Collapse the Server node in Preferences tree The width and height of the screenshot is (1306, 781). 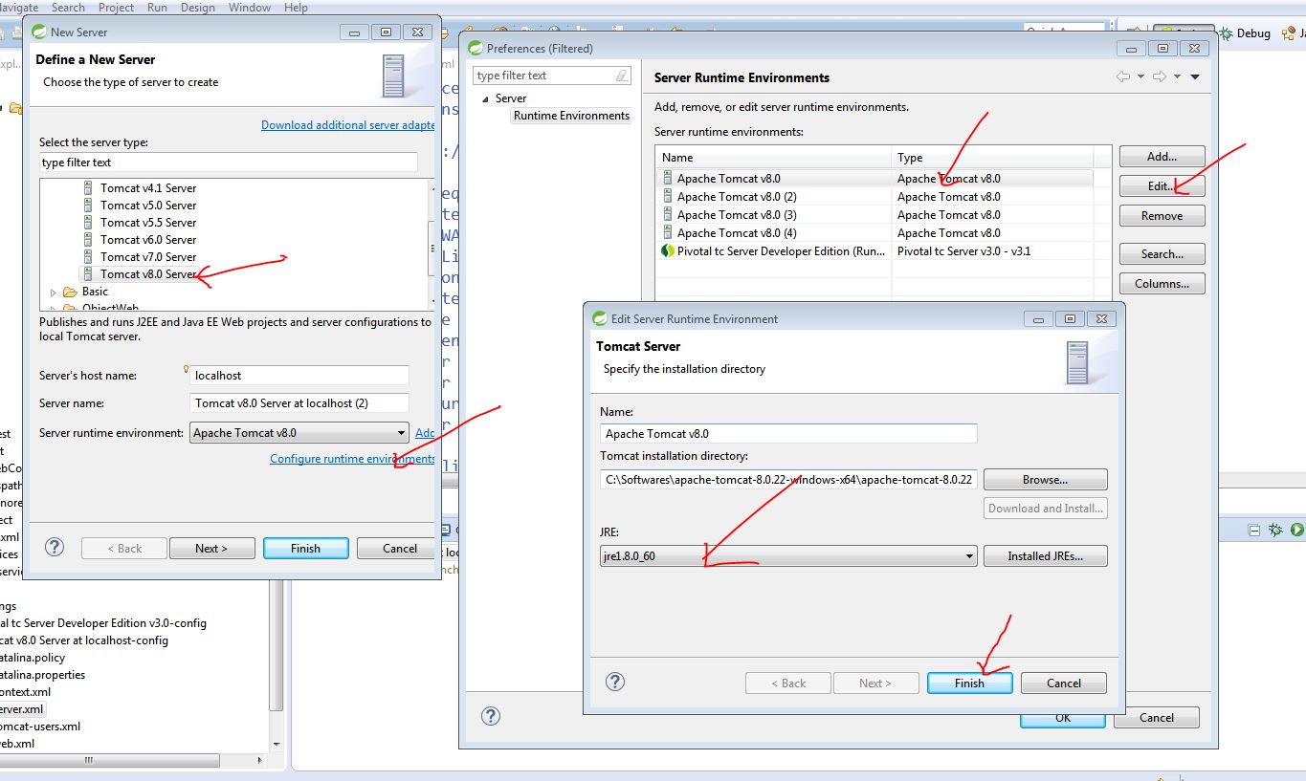[485, 98]
